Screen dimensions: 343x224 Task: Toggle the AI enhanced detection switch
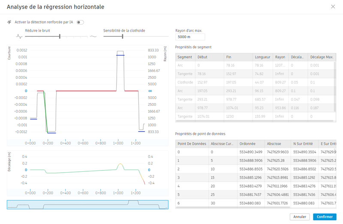(80, 22)
